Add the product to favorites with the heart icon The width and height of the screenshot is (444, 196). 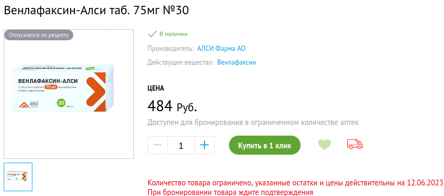tap(324, 145)
